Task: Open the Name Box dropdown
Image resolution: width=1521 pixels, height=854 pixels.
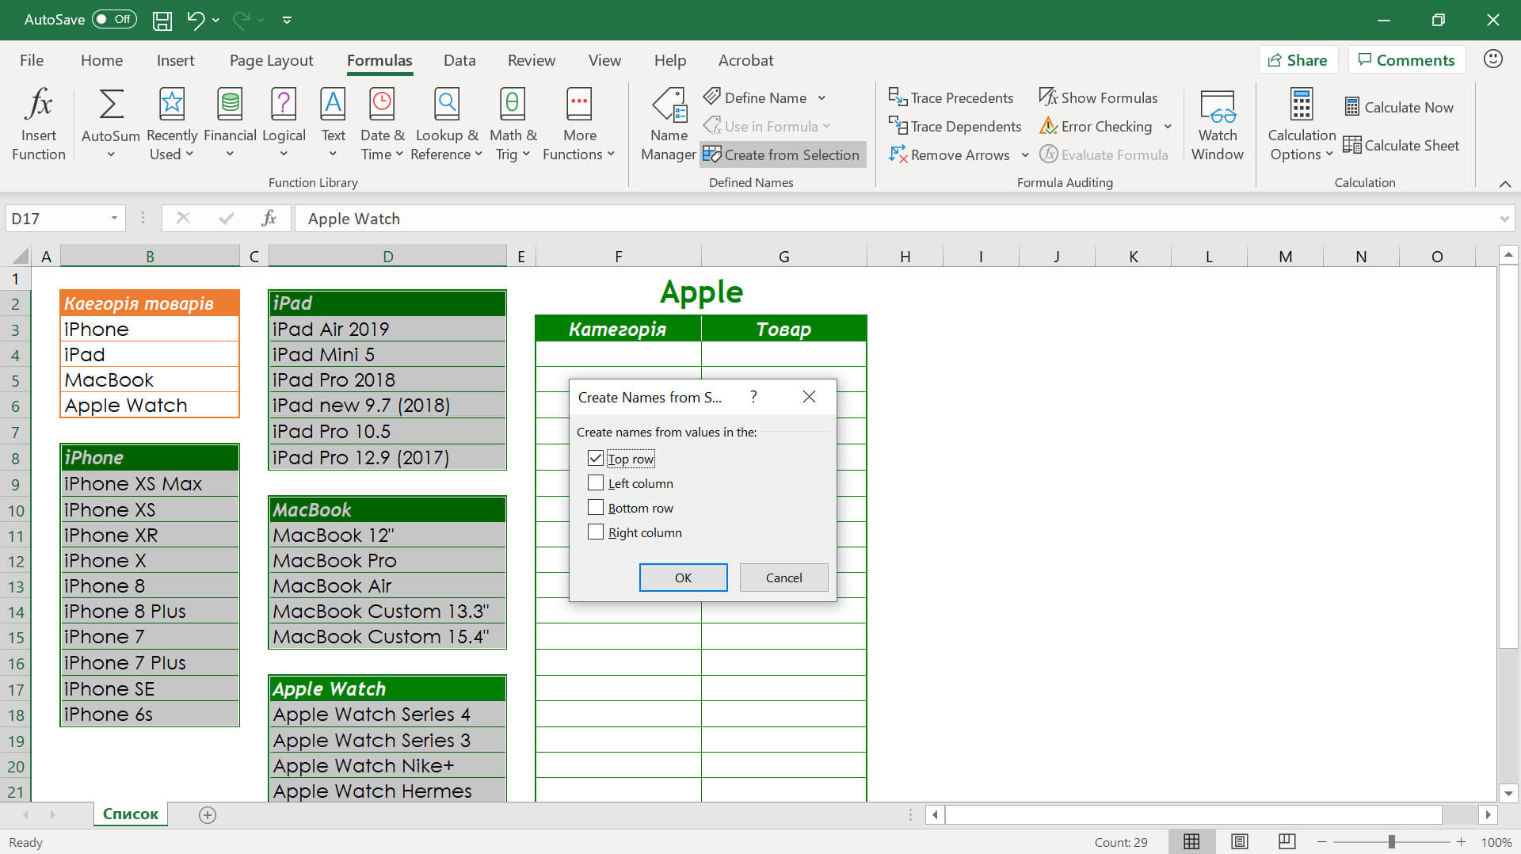Action: click(x=114, y=219)
